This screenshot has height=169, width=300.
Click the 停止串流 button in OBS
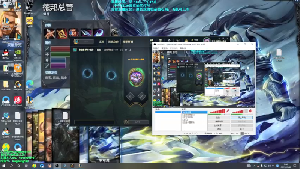[242, 118]
